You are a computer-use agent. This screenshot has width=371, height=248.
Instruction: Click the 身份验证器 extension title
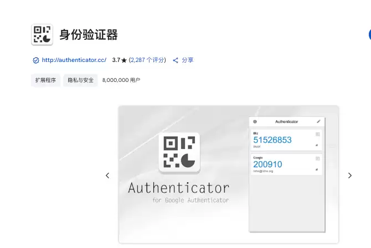(89, 35)
